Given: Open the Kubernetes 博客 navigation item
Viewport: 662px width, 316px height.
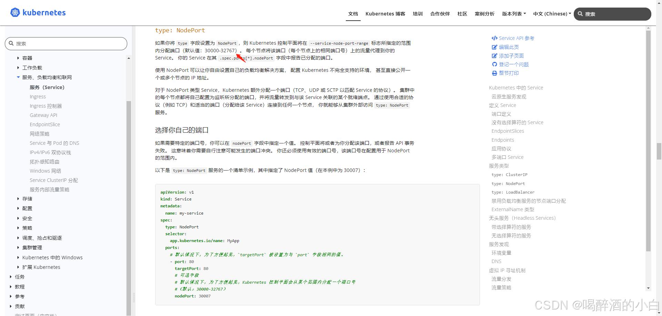Looking at the screenshot, I should click(x=385, y=14).
